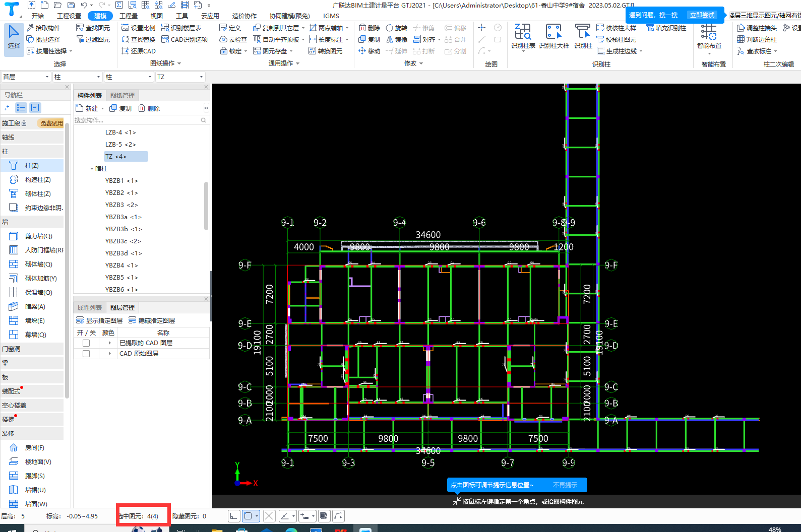Click Save icon in quick access bar
801x532 pixels.
(71, 5)
